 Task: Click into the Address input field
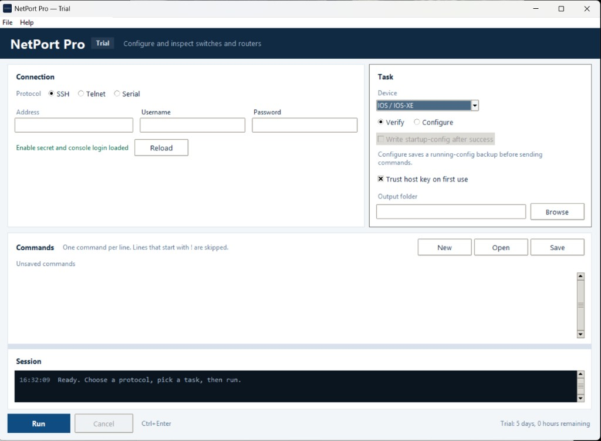(x=74, y=125)
